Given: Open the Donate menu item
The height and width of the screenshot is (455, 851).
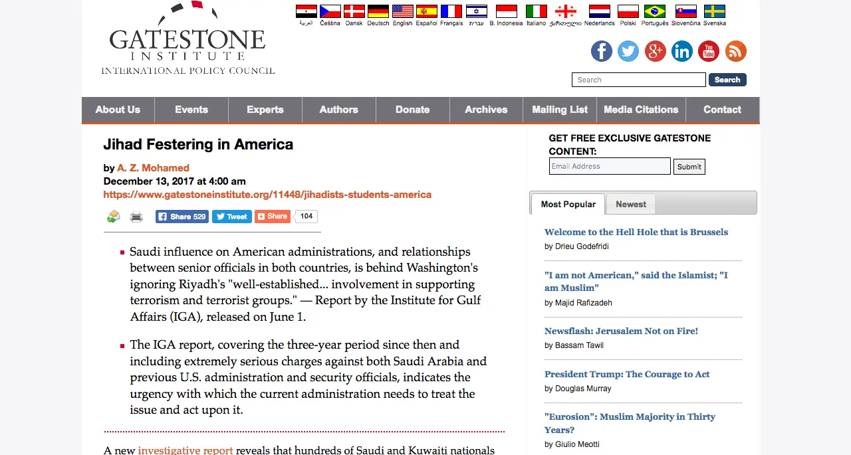Looking at the screenshot, I should tap(413, 110).
